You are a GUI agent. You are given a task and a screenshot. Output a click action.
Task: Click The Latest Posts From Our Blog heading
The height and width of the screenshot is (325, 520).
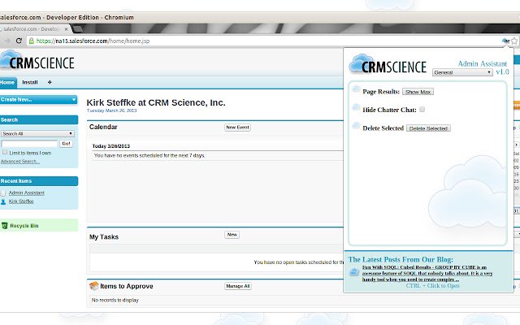click(x=401, y=259)
